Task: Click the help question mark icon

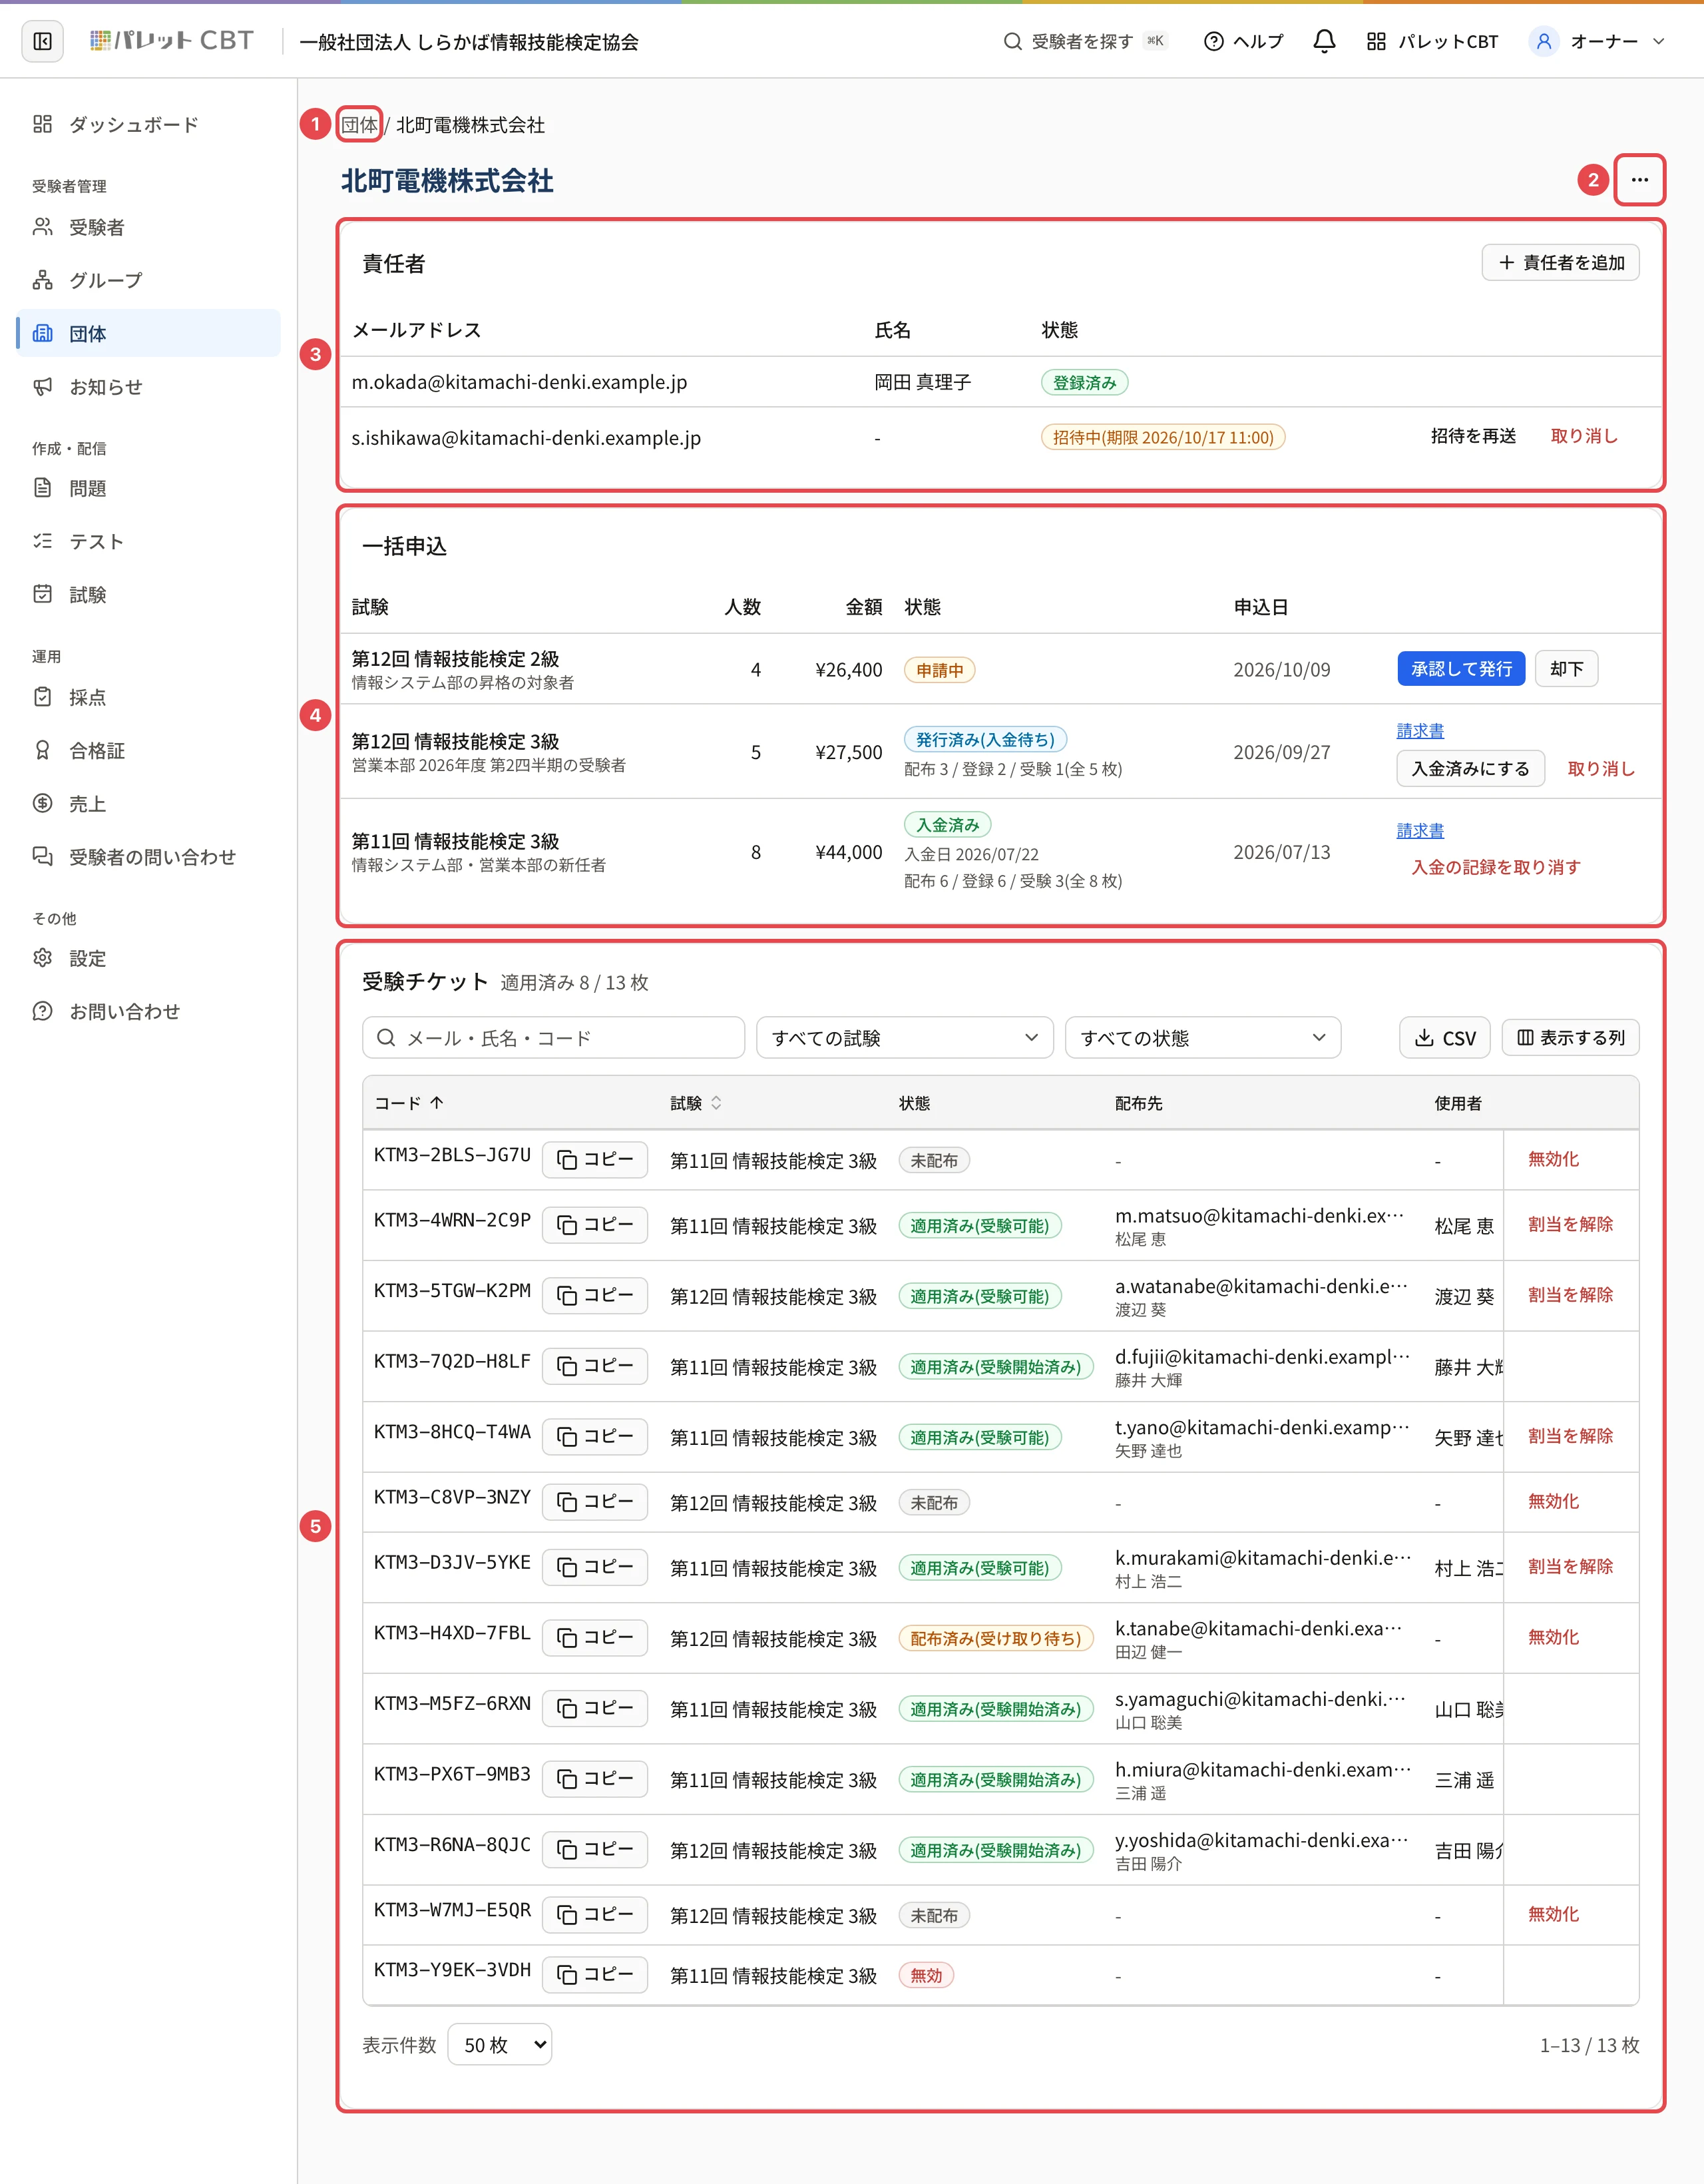Action: pos(1213,41)
